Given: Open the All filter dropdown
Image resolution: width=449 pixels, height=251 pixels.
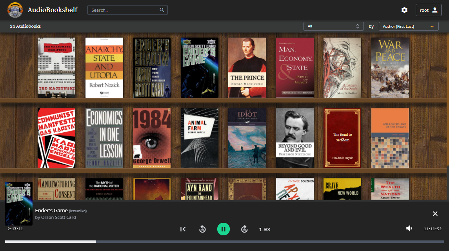Looking at the screenshot, I should 333,26.
